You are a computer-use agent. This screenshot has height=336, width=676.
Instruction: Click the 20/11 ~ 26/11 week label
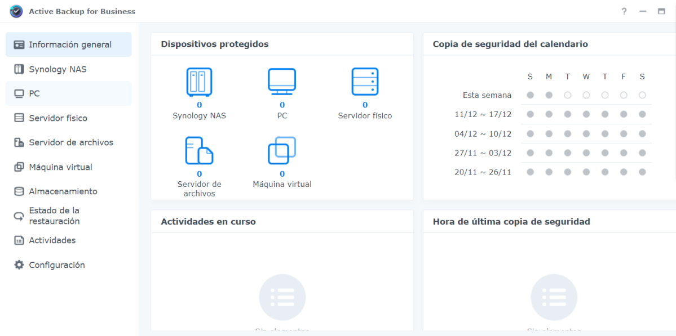(483, 172)
